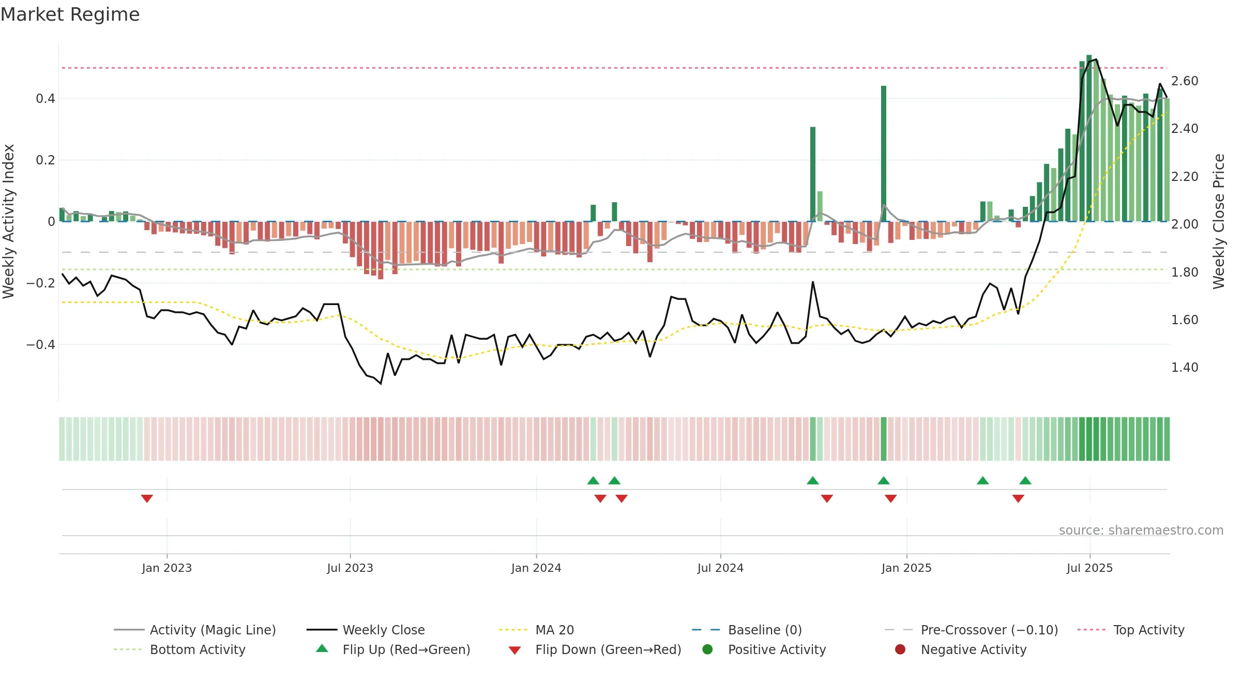
Task: Toggle the Activity (Magic Line) legend entry
Action: (195, 630)
